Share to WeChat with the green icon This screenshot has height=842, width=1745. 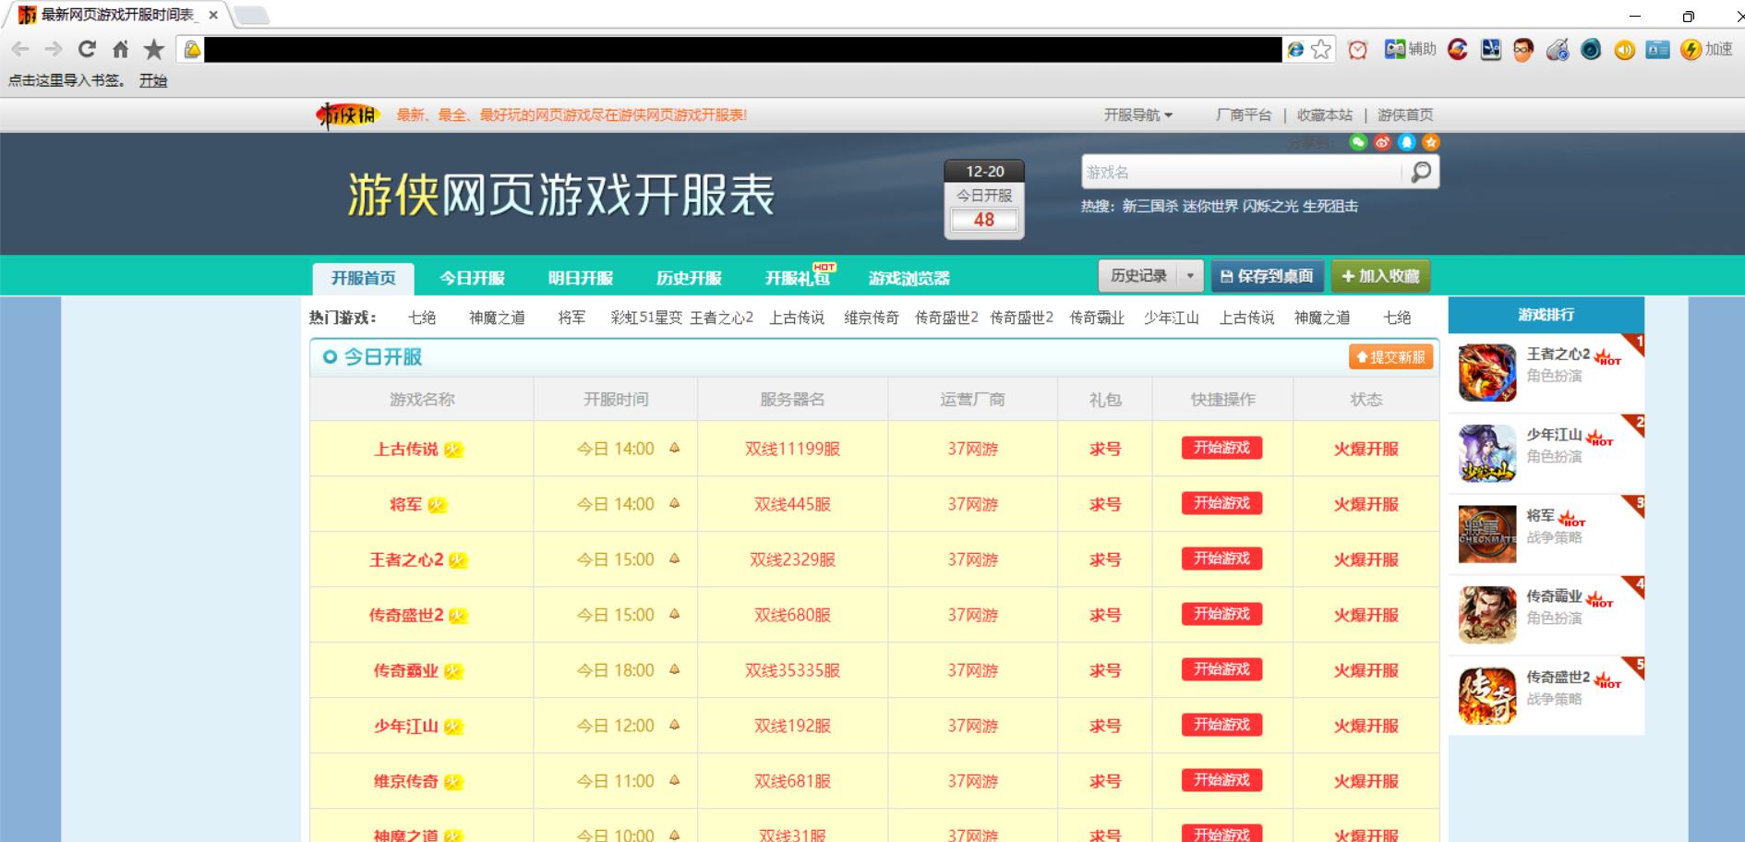[1358, 142]
